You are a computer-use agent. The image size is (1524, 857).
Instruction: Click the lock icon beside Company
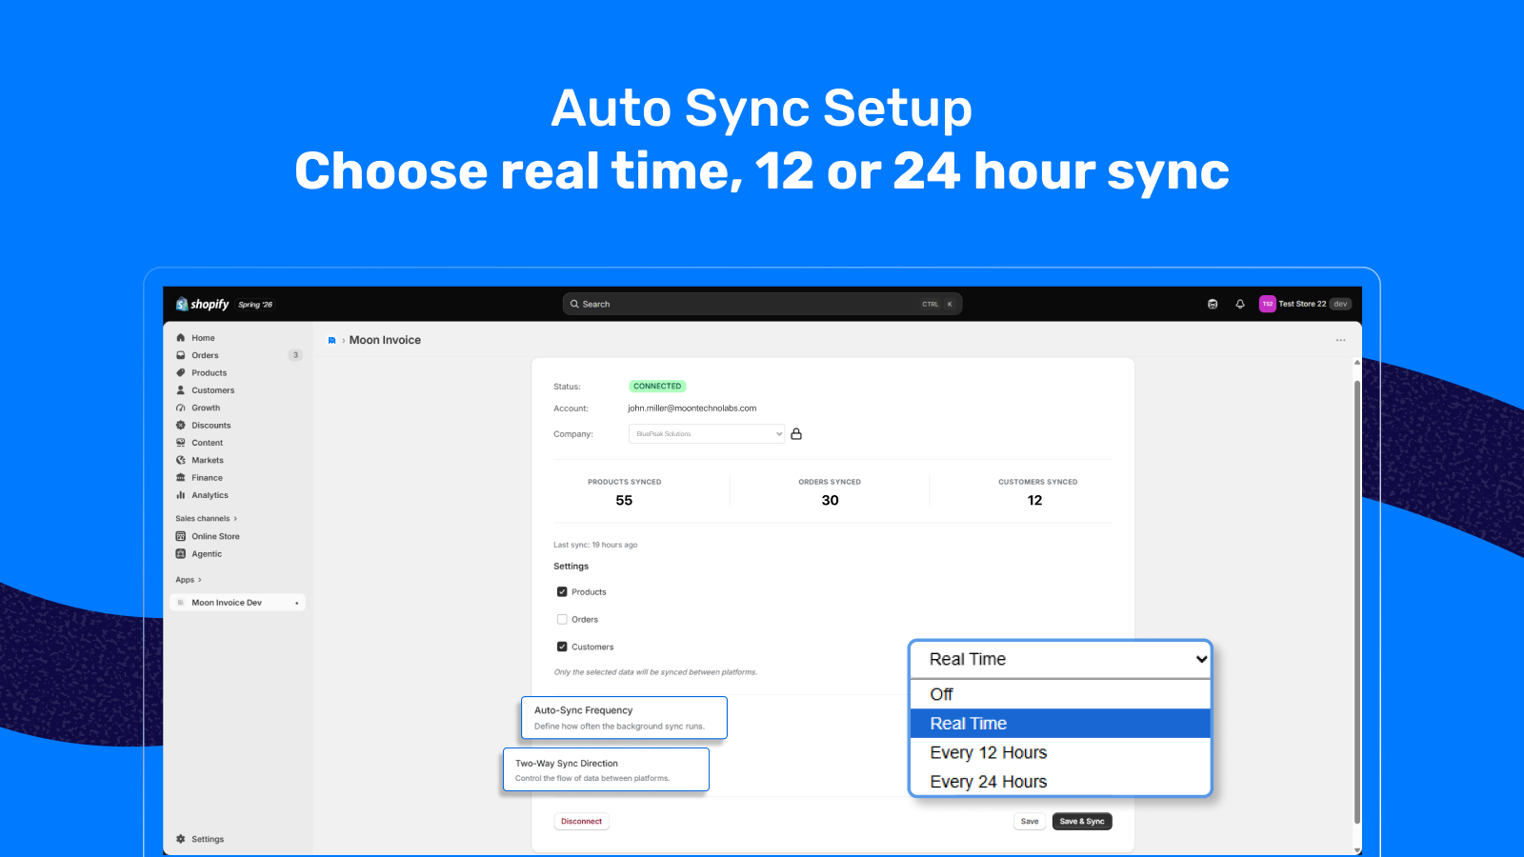[796, 434]
